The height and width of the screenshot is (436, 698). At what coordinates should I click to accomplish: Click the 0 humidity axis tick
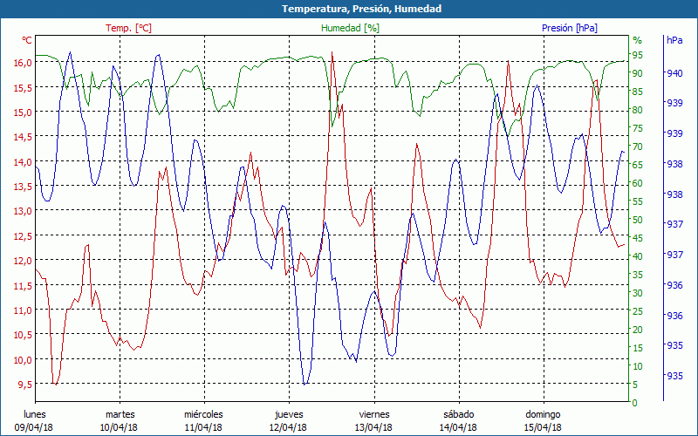tap(634, 403)
